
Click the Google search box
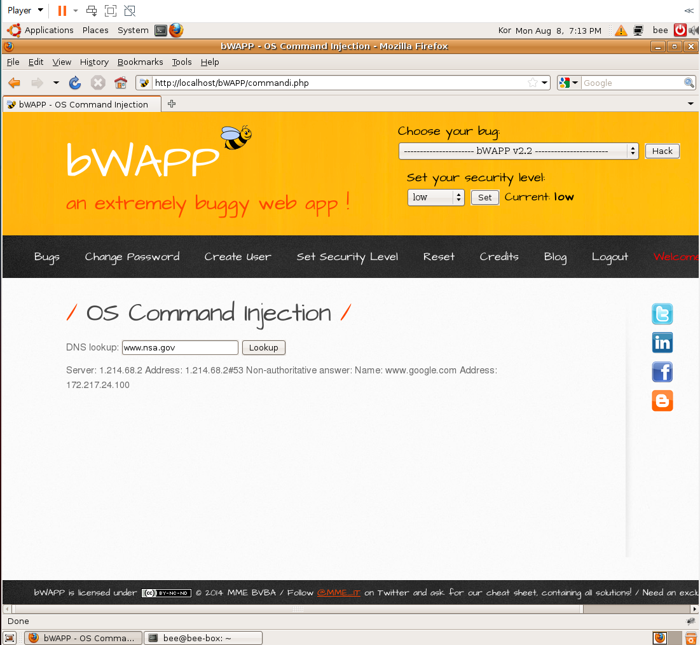[632, 83]
